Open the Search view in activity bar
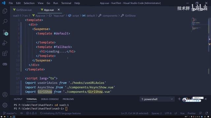Image resolution: width=211 pixels, height=118 pixels. point(5,21)
